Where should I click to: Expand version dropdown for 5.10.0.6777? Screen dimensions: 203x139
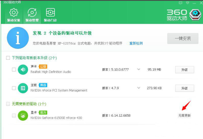139,69
